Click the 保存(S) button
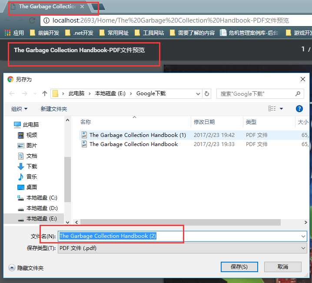Image resolution: width=312 pixels, height=283 pixels. pos(239,267)
